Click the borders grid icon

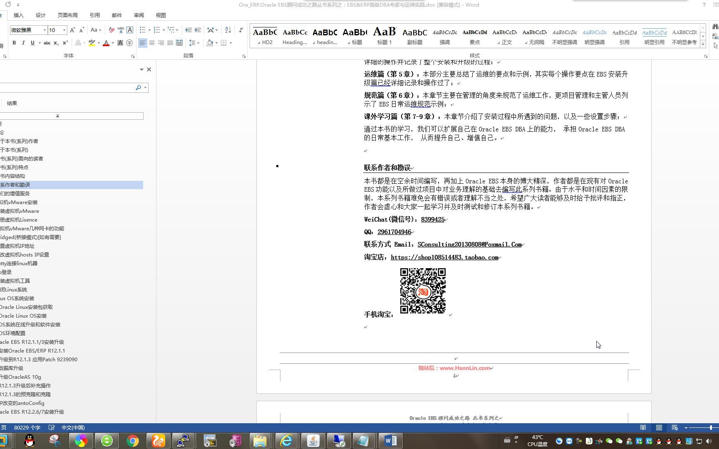click(x=223, y=43)
